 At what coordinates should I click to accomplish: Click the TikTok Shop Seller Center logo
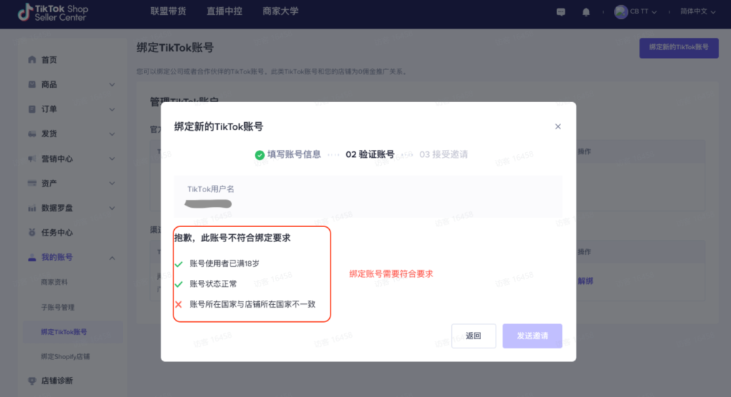coord(53,13)
